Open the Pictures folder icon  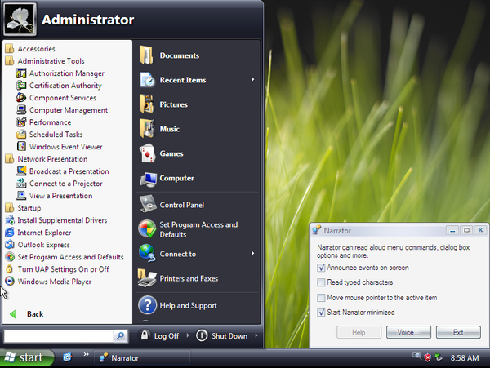[x=146, y=104]
